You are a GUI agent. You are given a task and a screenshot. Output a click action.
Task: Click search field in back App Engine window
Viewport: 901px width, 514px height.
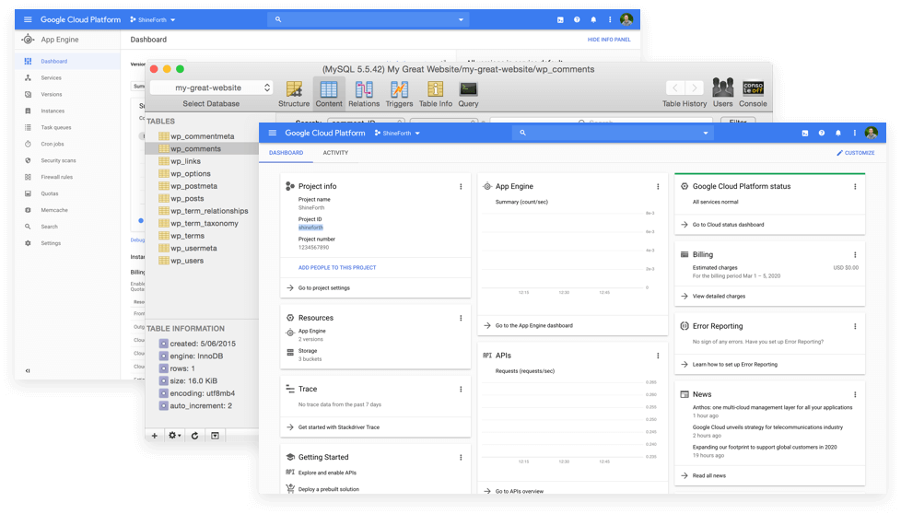coord(368,19)
